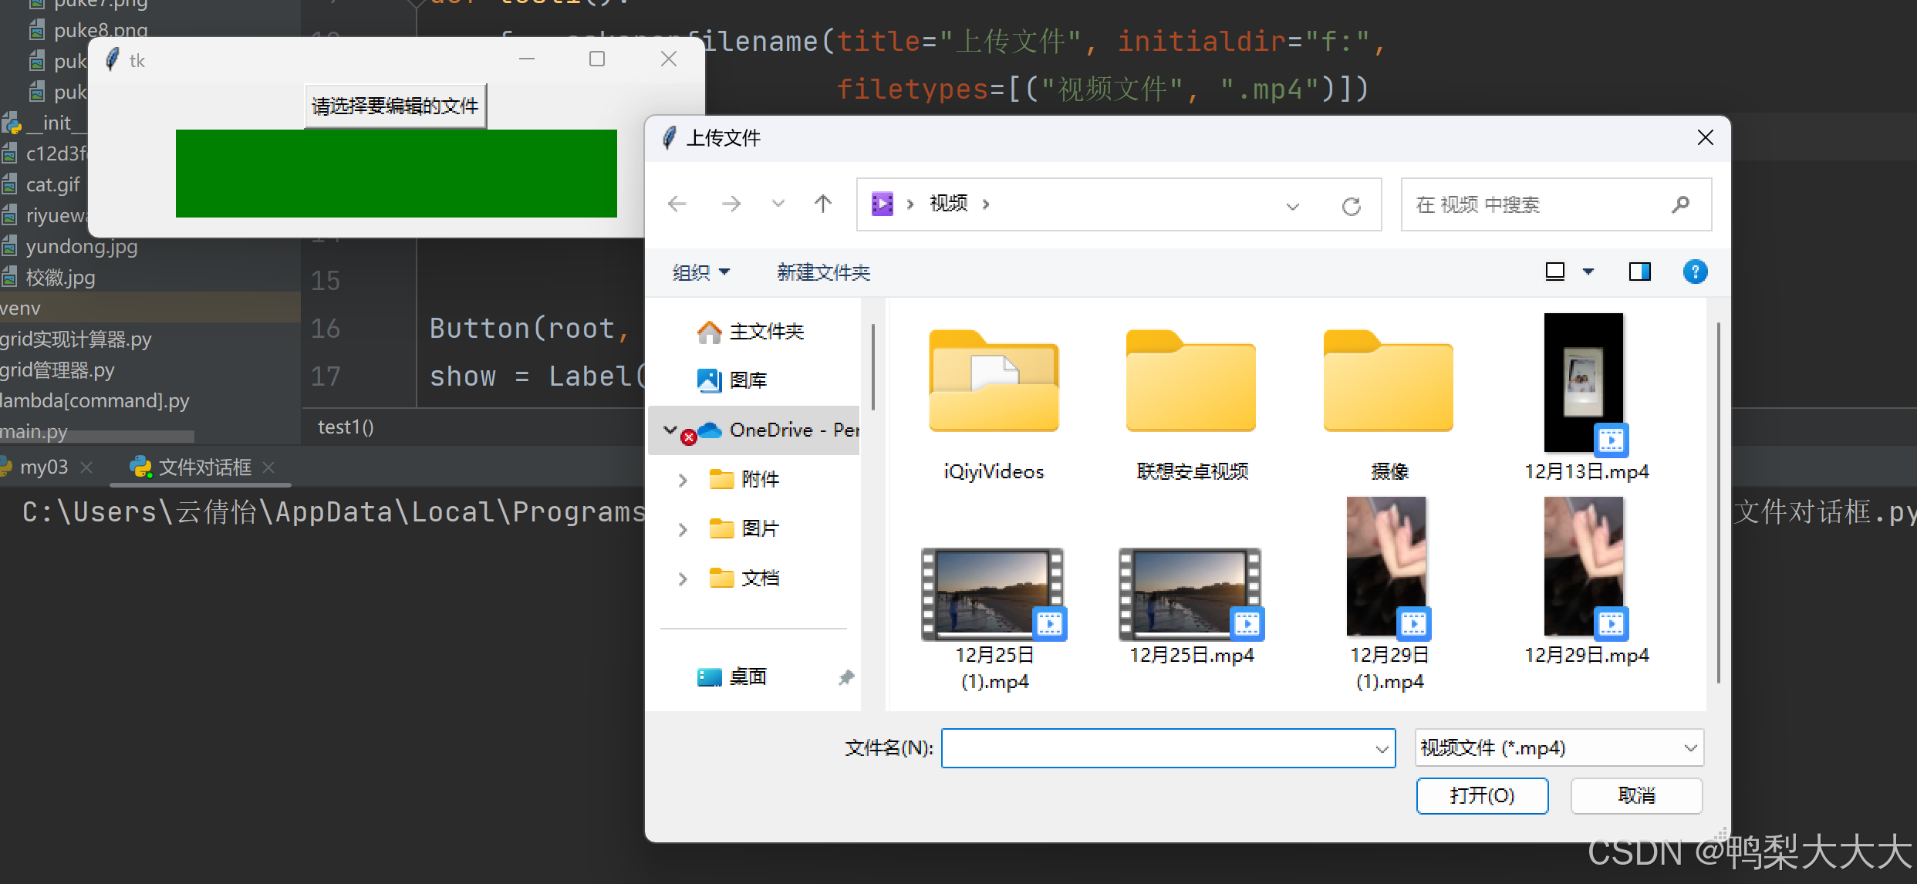
Task: Open the view options dropdown arrow
Action: point(1588,272)
